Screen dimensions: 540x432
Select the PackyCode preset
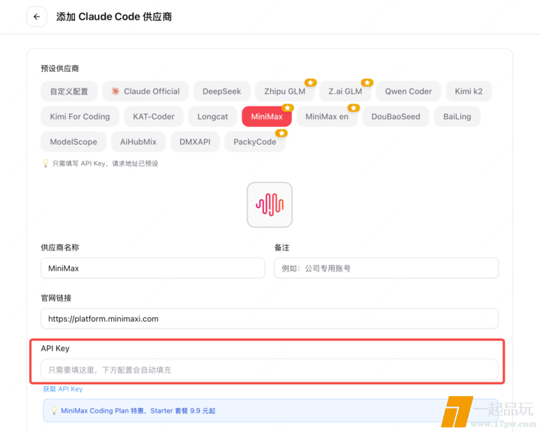(254, 142)
